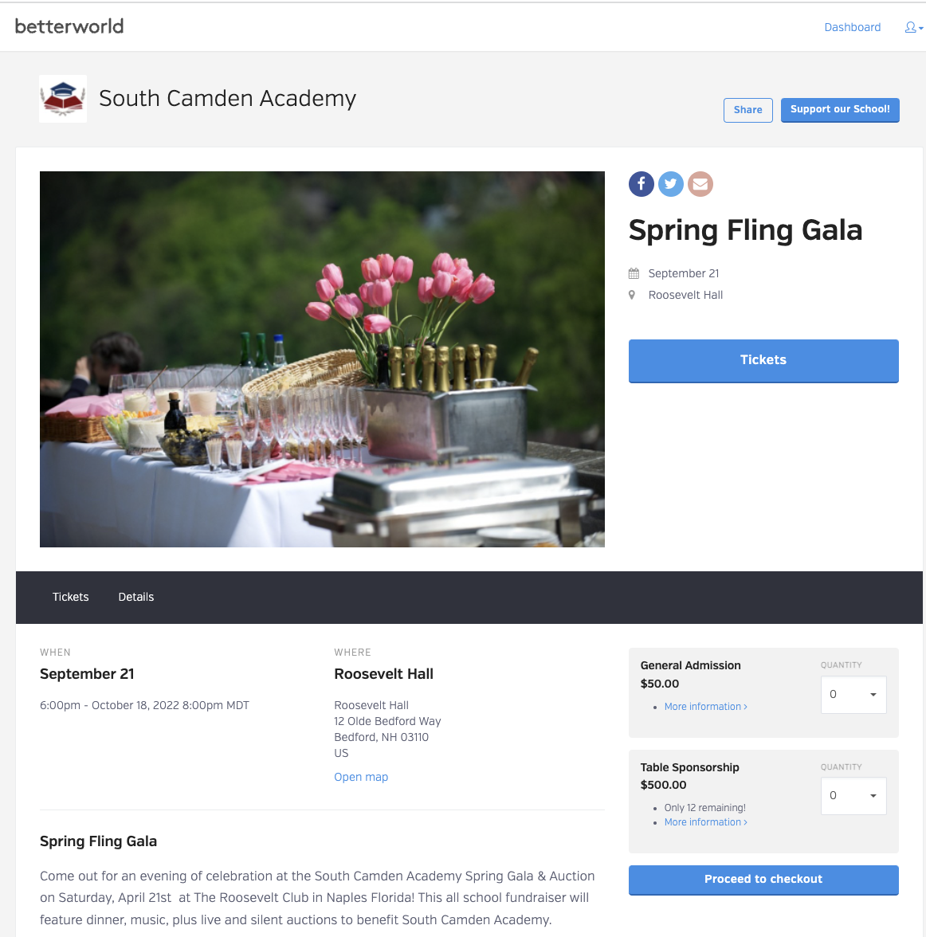Viewport: 926px width, 937px height.
Task: Open the user account icon menu
Action: [x=910, y=27]
